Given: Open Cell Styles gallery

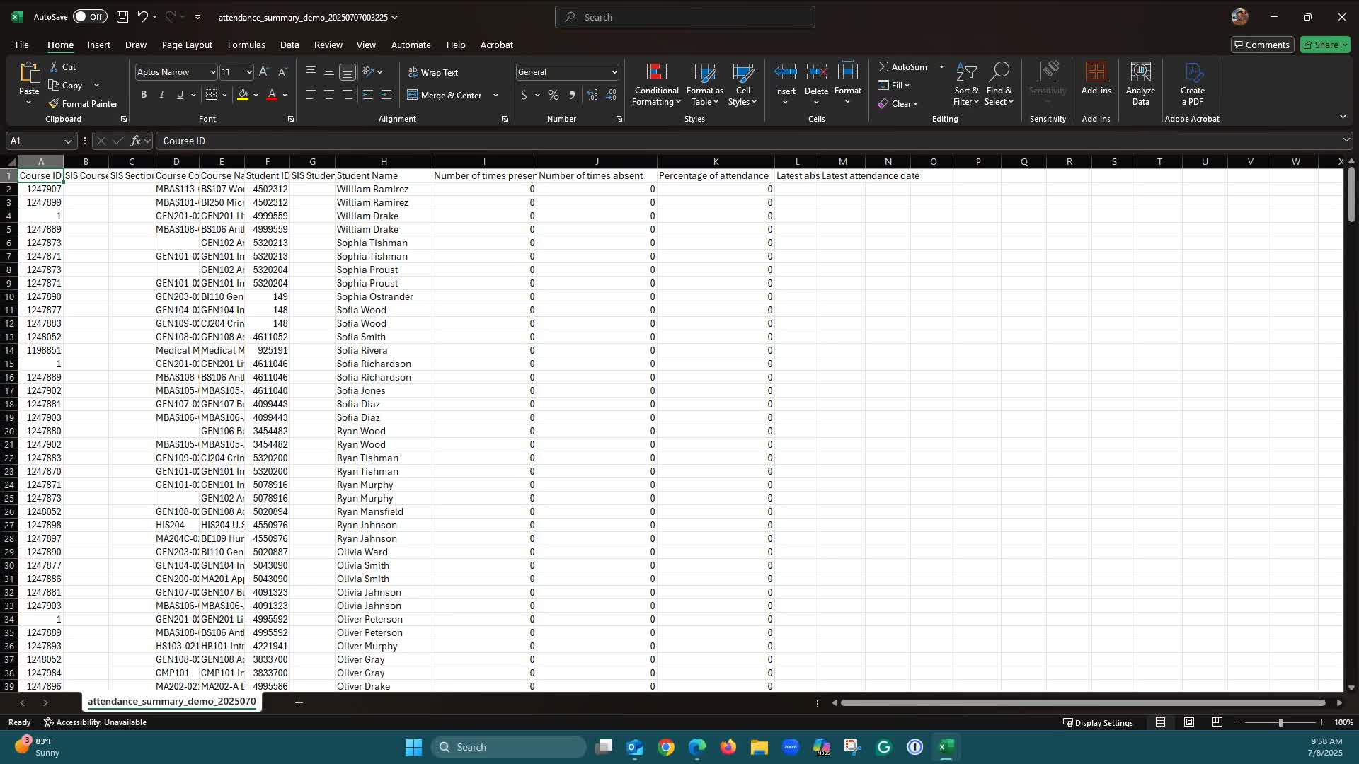Looking at the screenshot, I should (743, 84).
